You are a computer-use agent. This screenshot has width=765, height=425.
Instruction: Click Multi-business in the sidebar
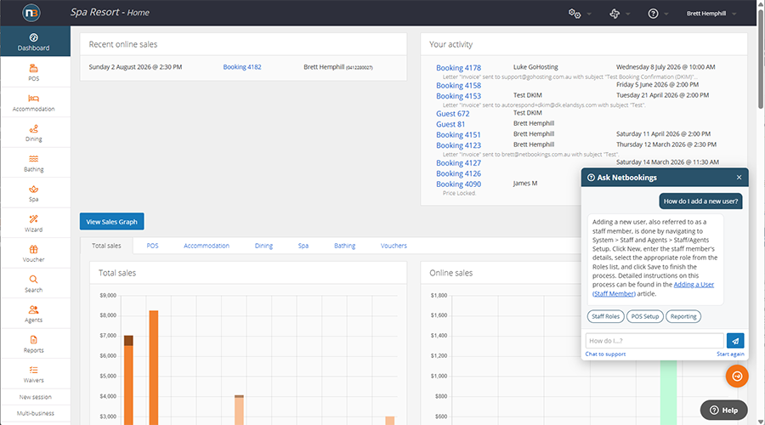[35, 413]
